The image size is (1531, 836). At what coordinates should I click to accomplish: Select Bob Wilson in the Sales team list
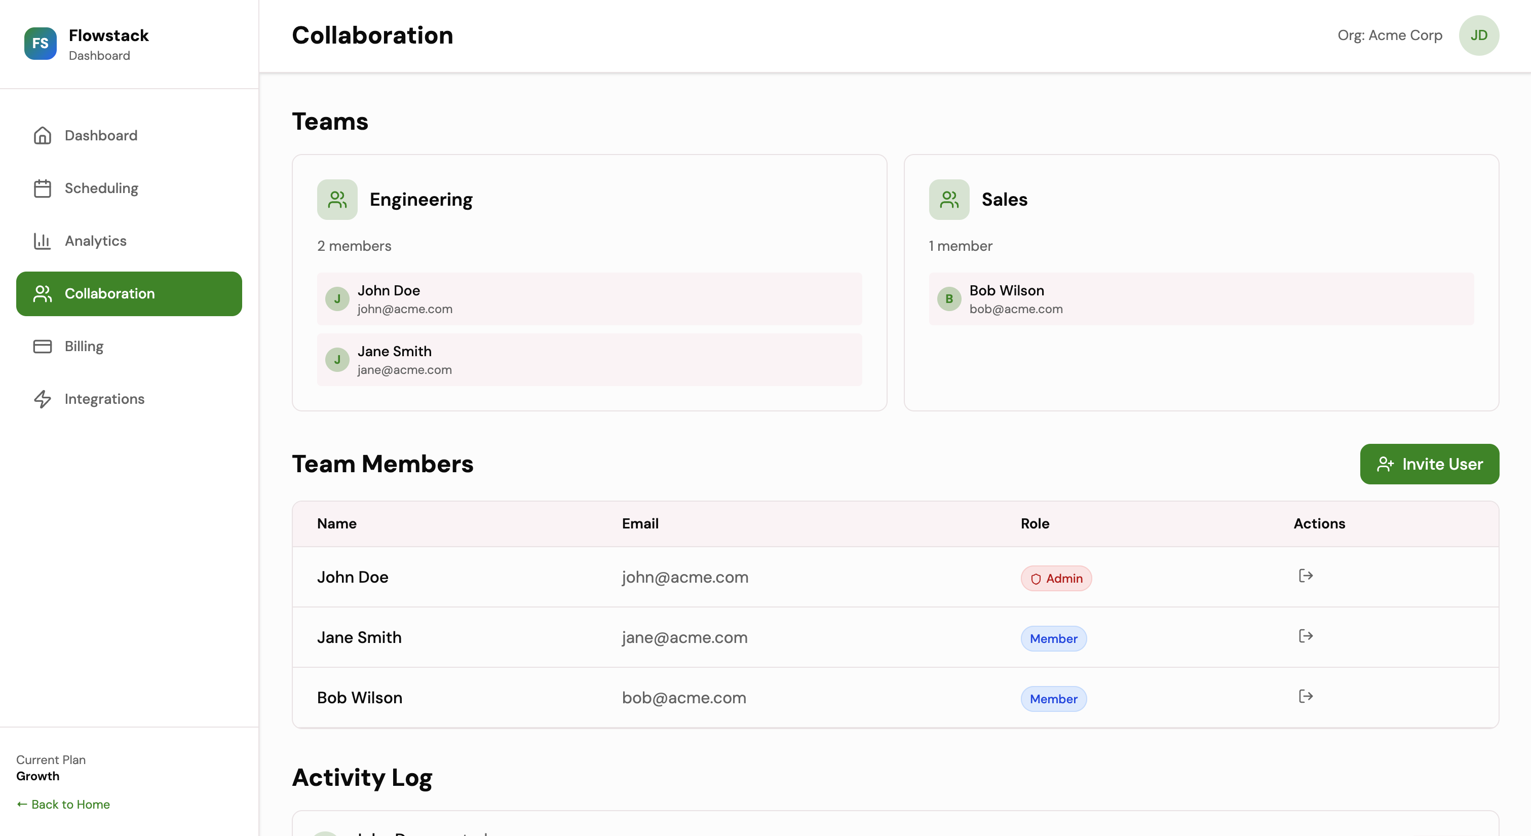click(x=1201, y=299)
